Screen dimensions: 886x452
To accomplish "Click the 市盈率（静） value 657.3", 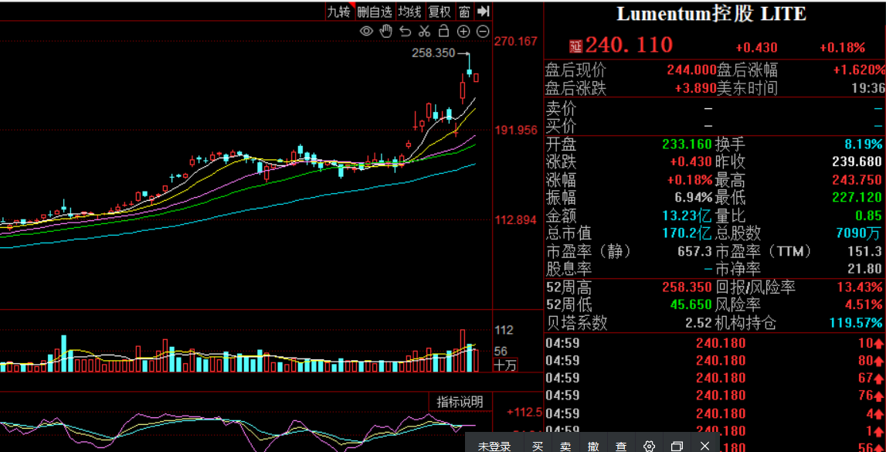I will coord(694,251).
